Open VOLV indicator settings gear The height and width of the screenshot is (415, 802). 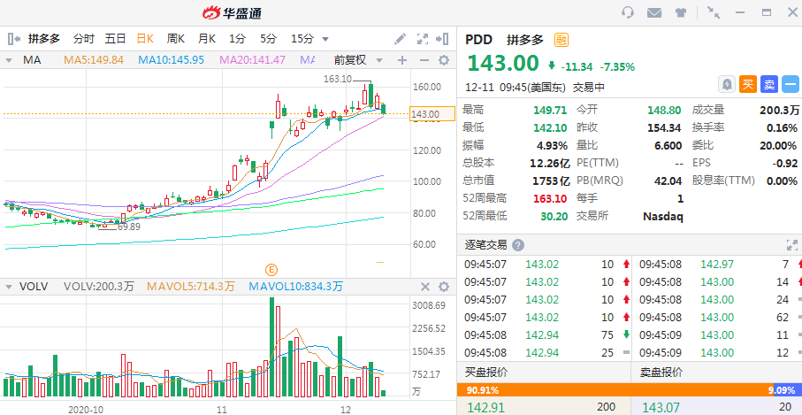tap(444, 287)
